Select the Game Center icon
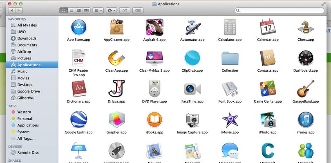 pyautogui.click(x=268, y=89)
